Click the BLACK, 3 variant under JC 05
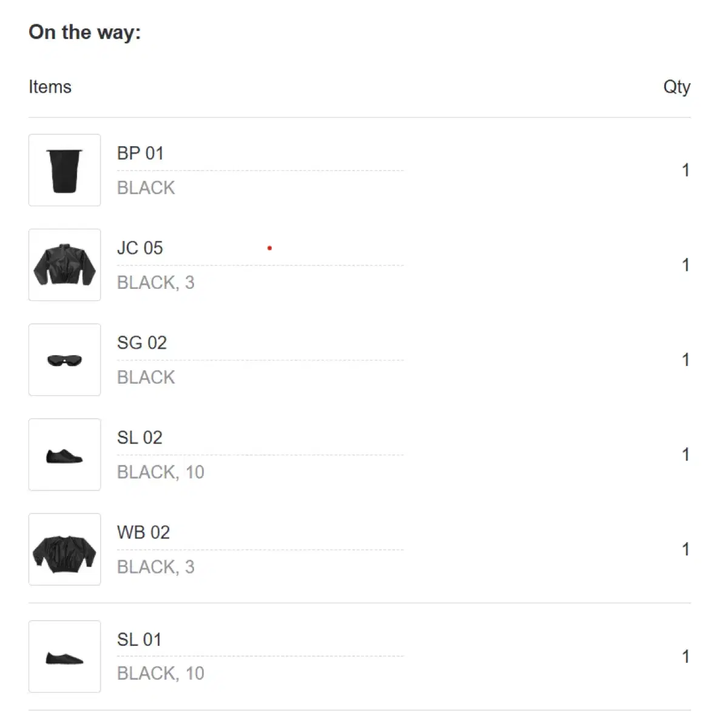This screenshot has height=715, width=728. click(x=156, y=282)
